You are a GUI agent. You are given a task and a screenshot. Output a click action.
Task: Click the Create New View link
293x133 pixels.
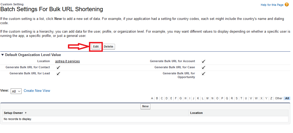(x=37, y=91)
